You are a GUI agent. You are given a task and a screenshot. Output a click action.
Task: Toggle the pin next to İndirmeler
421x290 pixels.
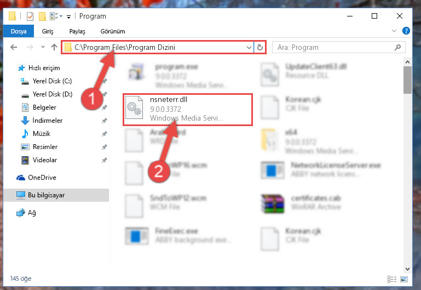(x=104, y=121)
